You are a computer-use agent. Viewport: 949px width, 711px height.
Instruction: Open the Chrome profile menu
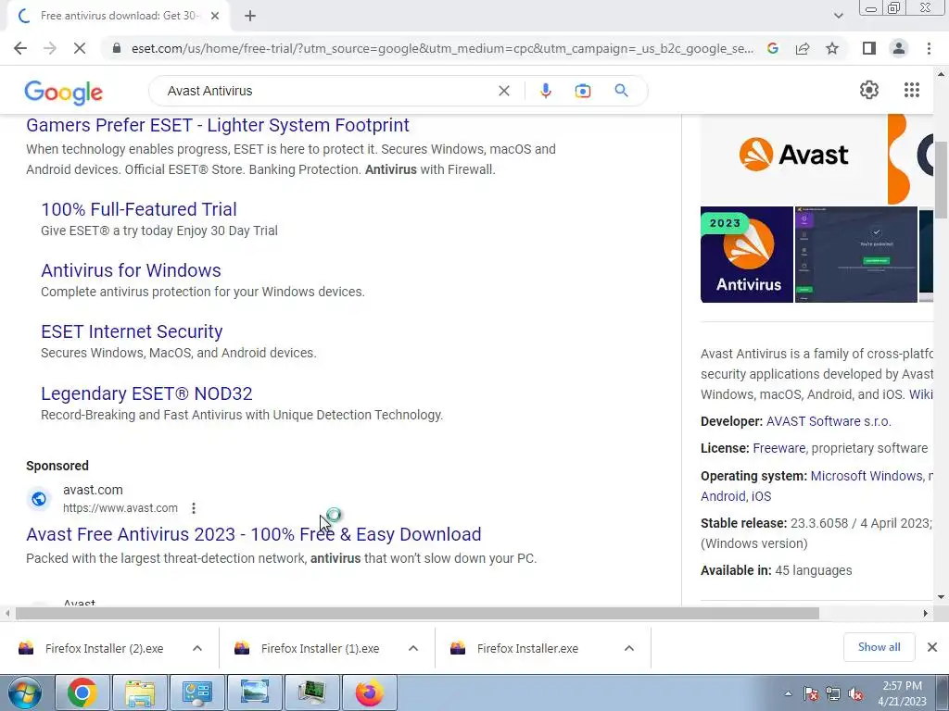pyautogui.click(x=899, y=48)
